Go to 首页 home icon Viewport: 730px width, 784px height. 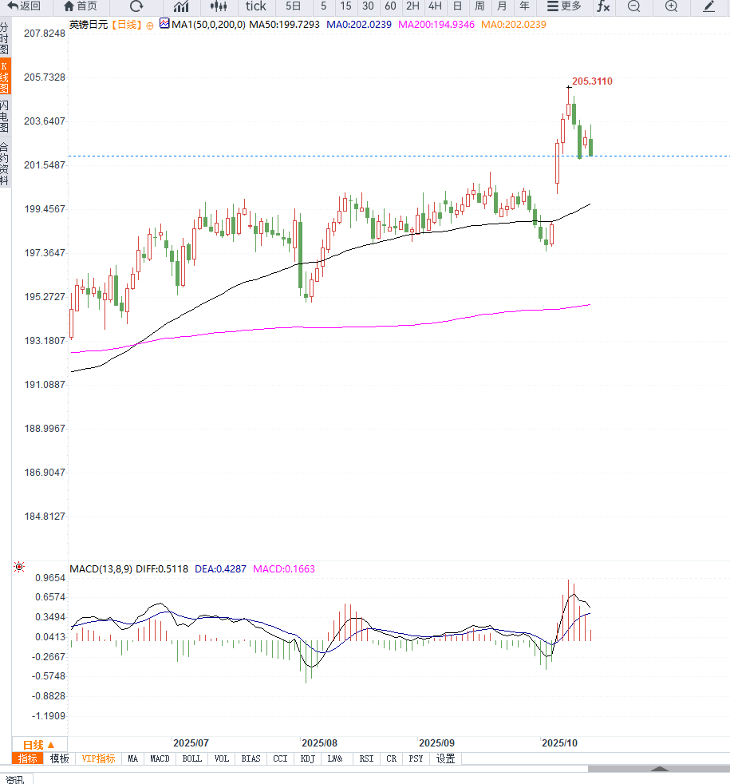click(81, 6)
